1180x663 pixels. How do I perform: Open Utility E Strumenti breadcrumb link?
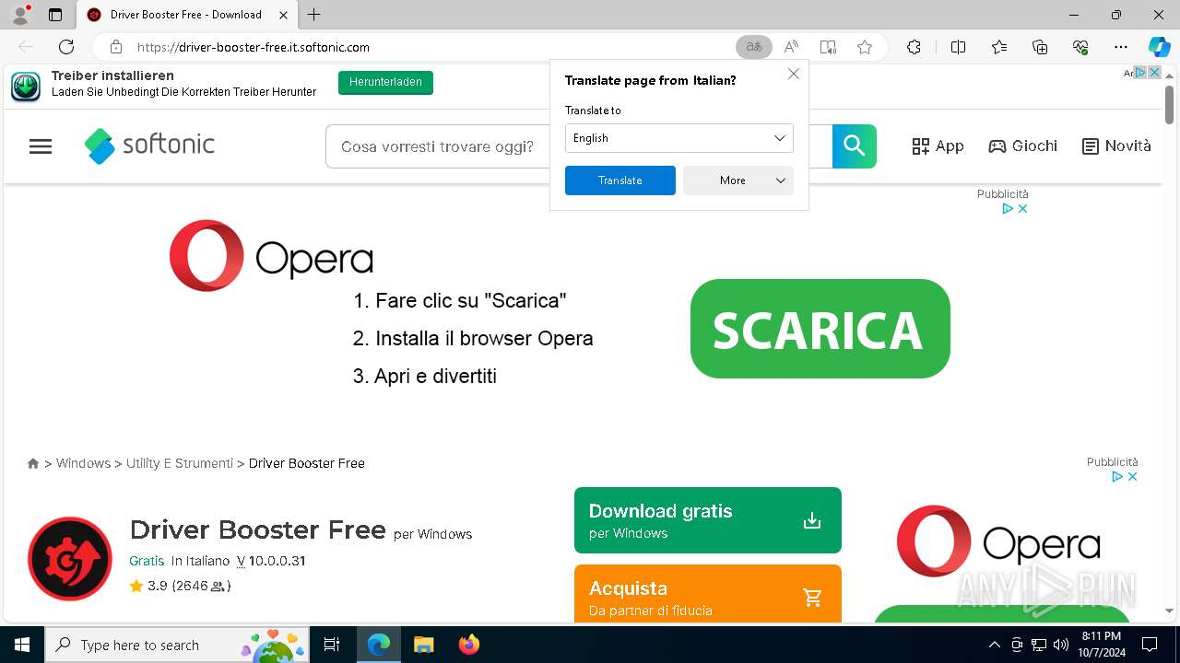click(x=180, y=463)
